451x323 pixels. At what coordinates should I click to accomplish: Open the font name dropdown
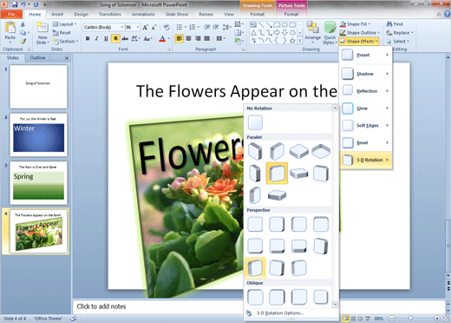122,27
